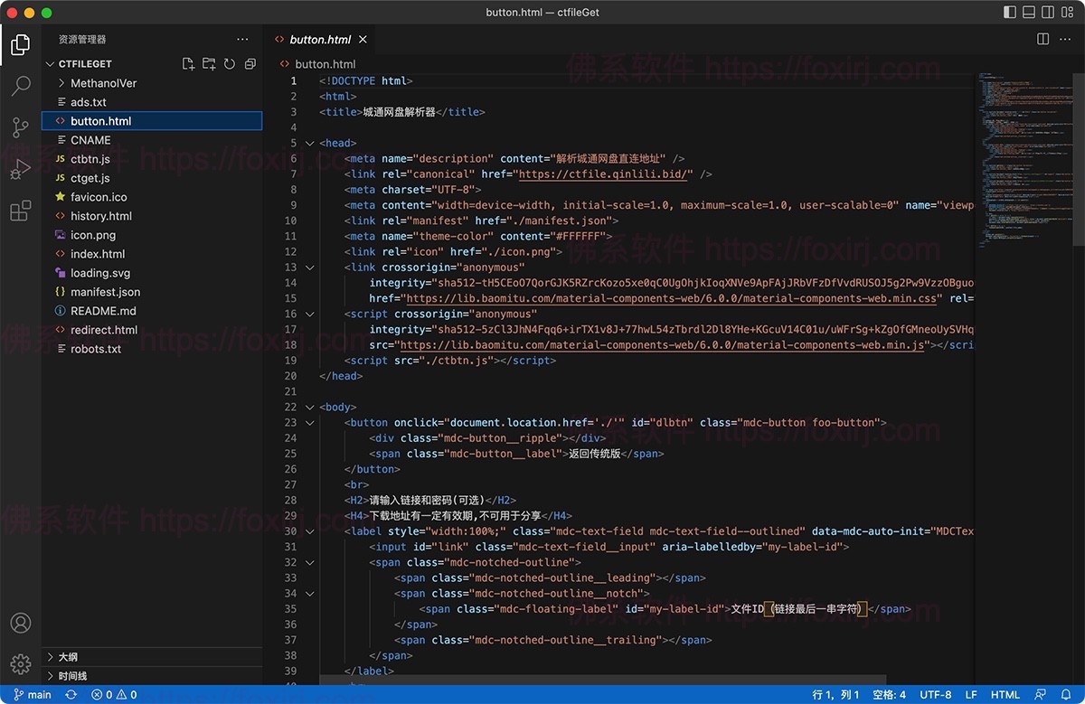This screenshot has width=1085, height=704.
Task: Open the Search view in the activity bar
Action: (20, 86)
